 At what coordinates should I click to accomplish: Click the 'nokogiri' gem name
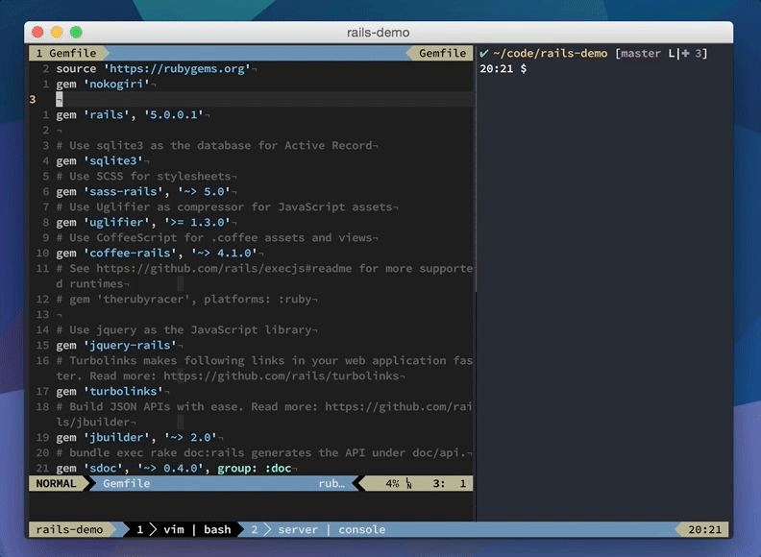click(x=116, y=84)
